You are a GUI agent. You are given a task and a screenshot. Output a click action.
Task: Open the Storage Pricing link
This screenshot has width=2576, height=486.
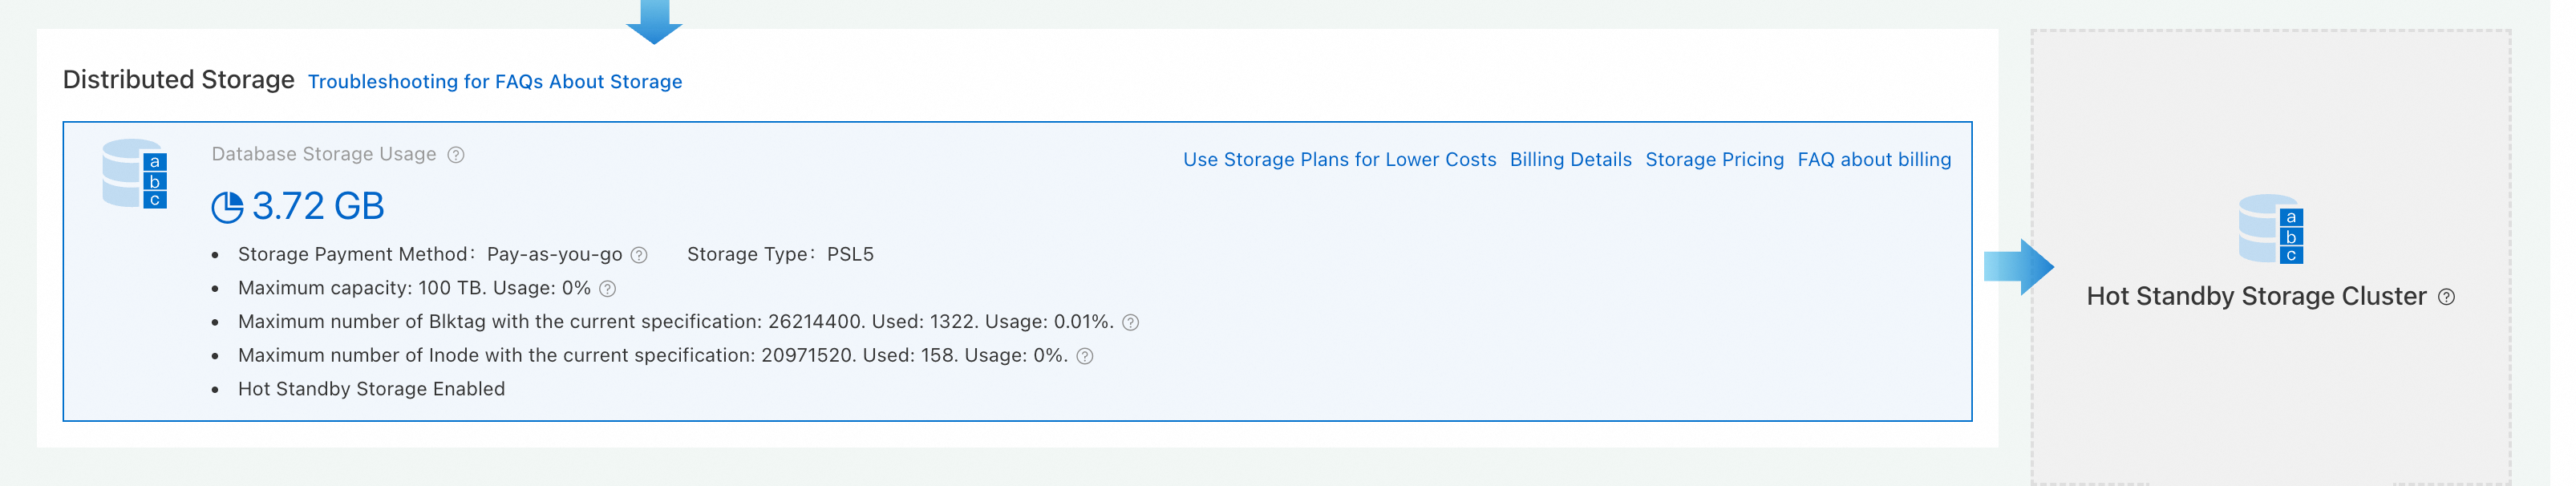(x=1714, y=160)
